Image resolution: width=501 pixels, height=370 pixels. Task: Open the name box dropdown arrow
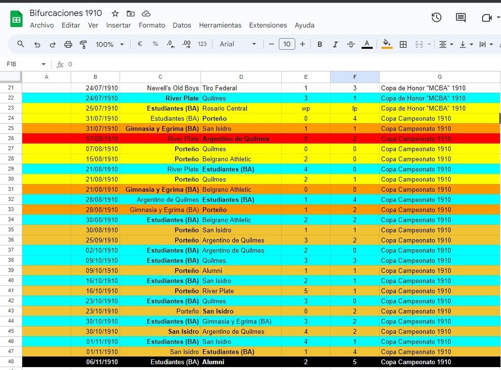tap(44, 64)
